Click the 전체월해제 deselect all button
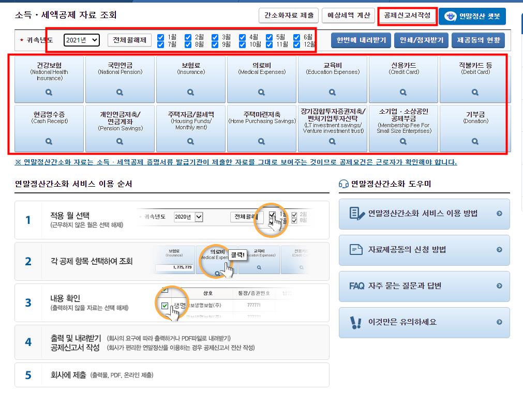 tap(129, 40)
